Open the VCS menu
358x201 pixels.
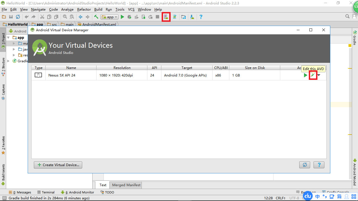131,9
